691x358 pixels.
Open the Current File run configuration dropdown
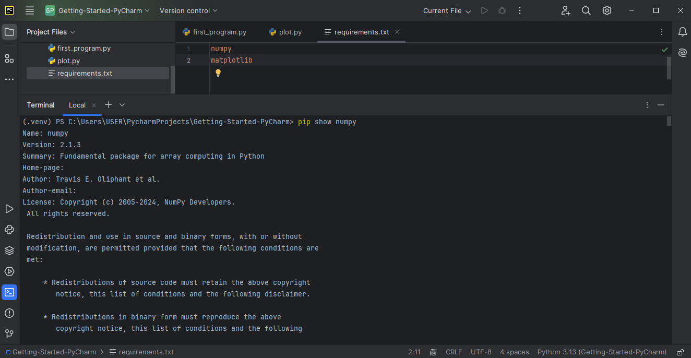[x=447, y=10]
